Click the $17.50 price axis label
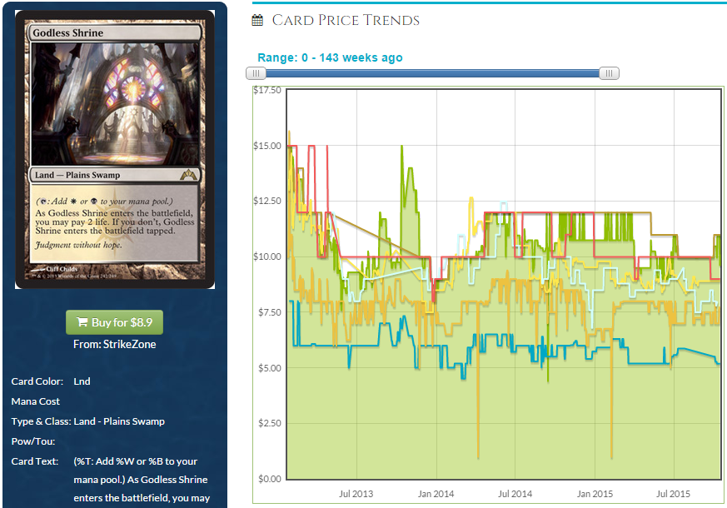727x508 pixels. tap(267, 90)
